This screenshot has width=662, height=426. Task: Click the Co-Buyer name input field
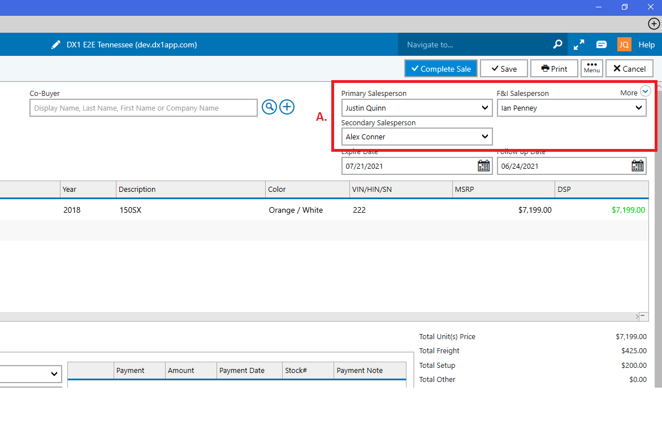[144, 108]
